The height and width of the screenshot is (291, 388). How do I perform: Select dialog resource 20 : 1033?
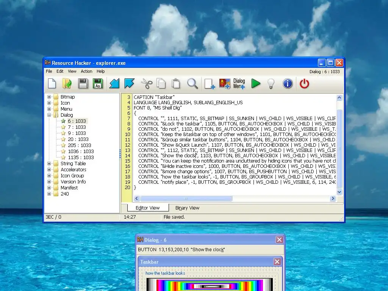(78, 139)
